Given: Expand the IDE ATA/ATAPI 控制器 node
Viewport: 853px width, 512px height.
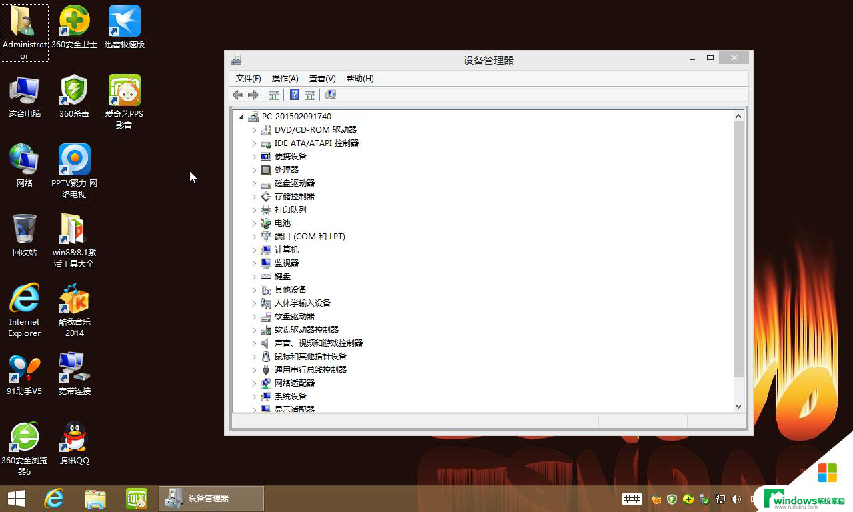Looking at the screenshot, I should click(254, 143).
